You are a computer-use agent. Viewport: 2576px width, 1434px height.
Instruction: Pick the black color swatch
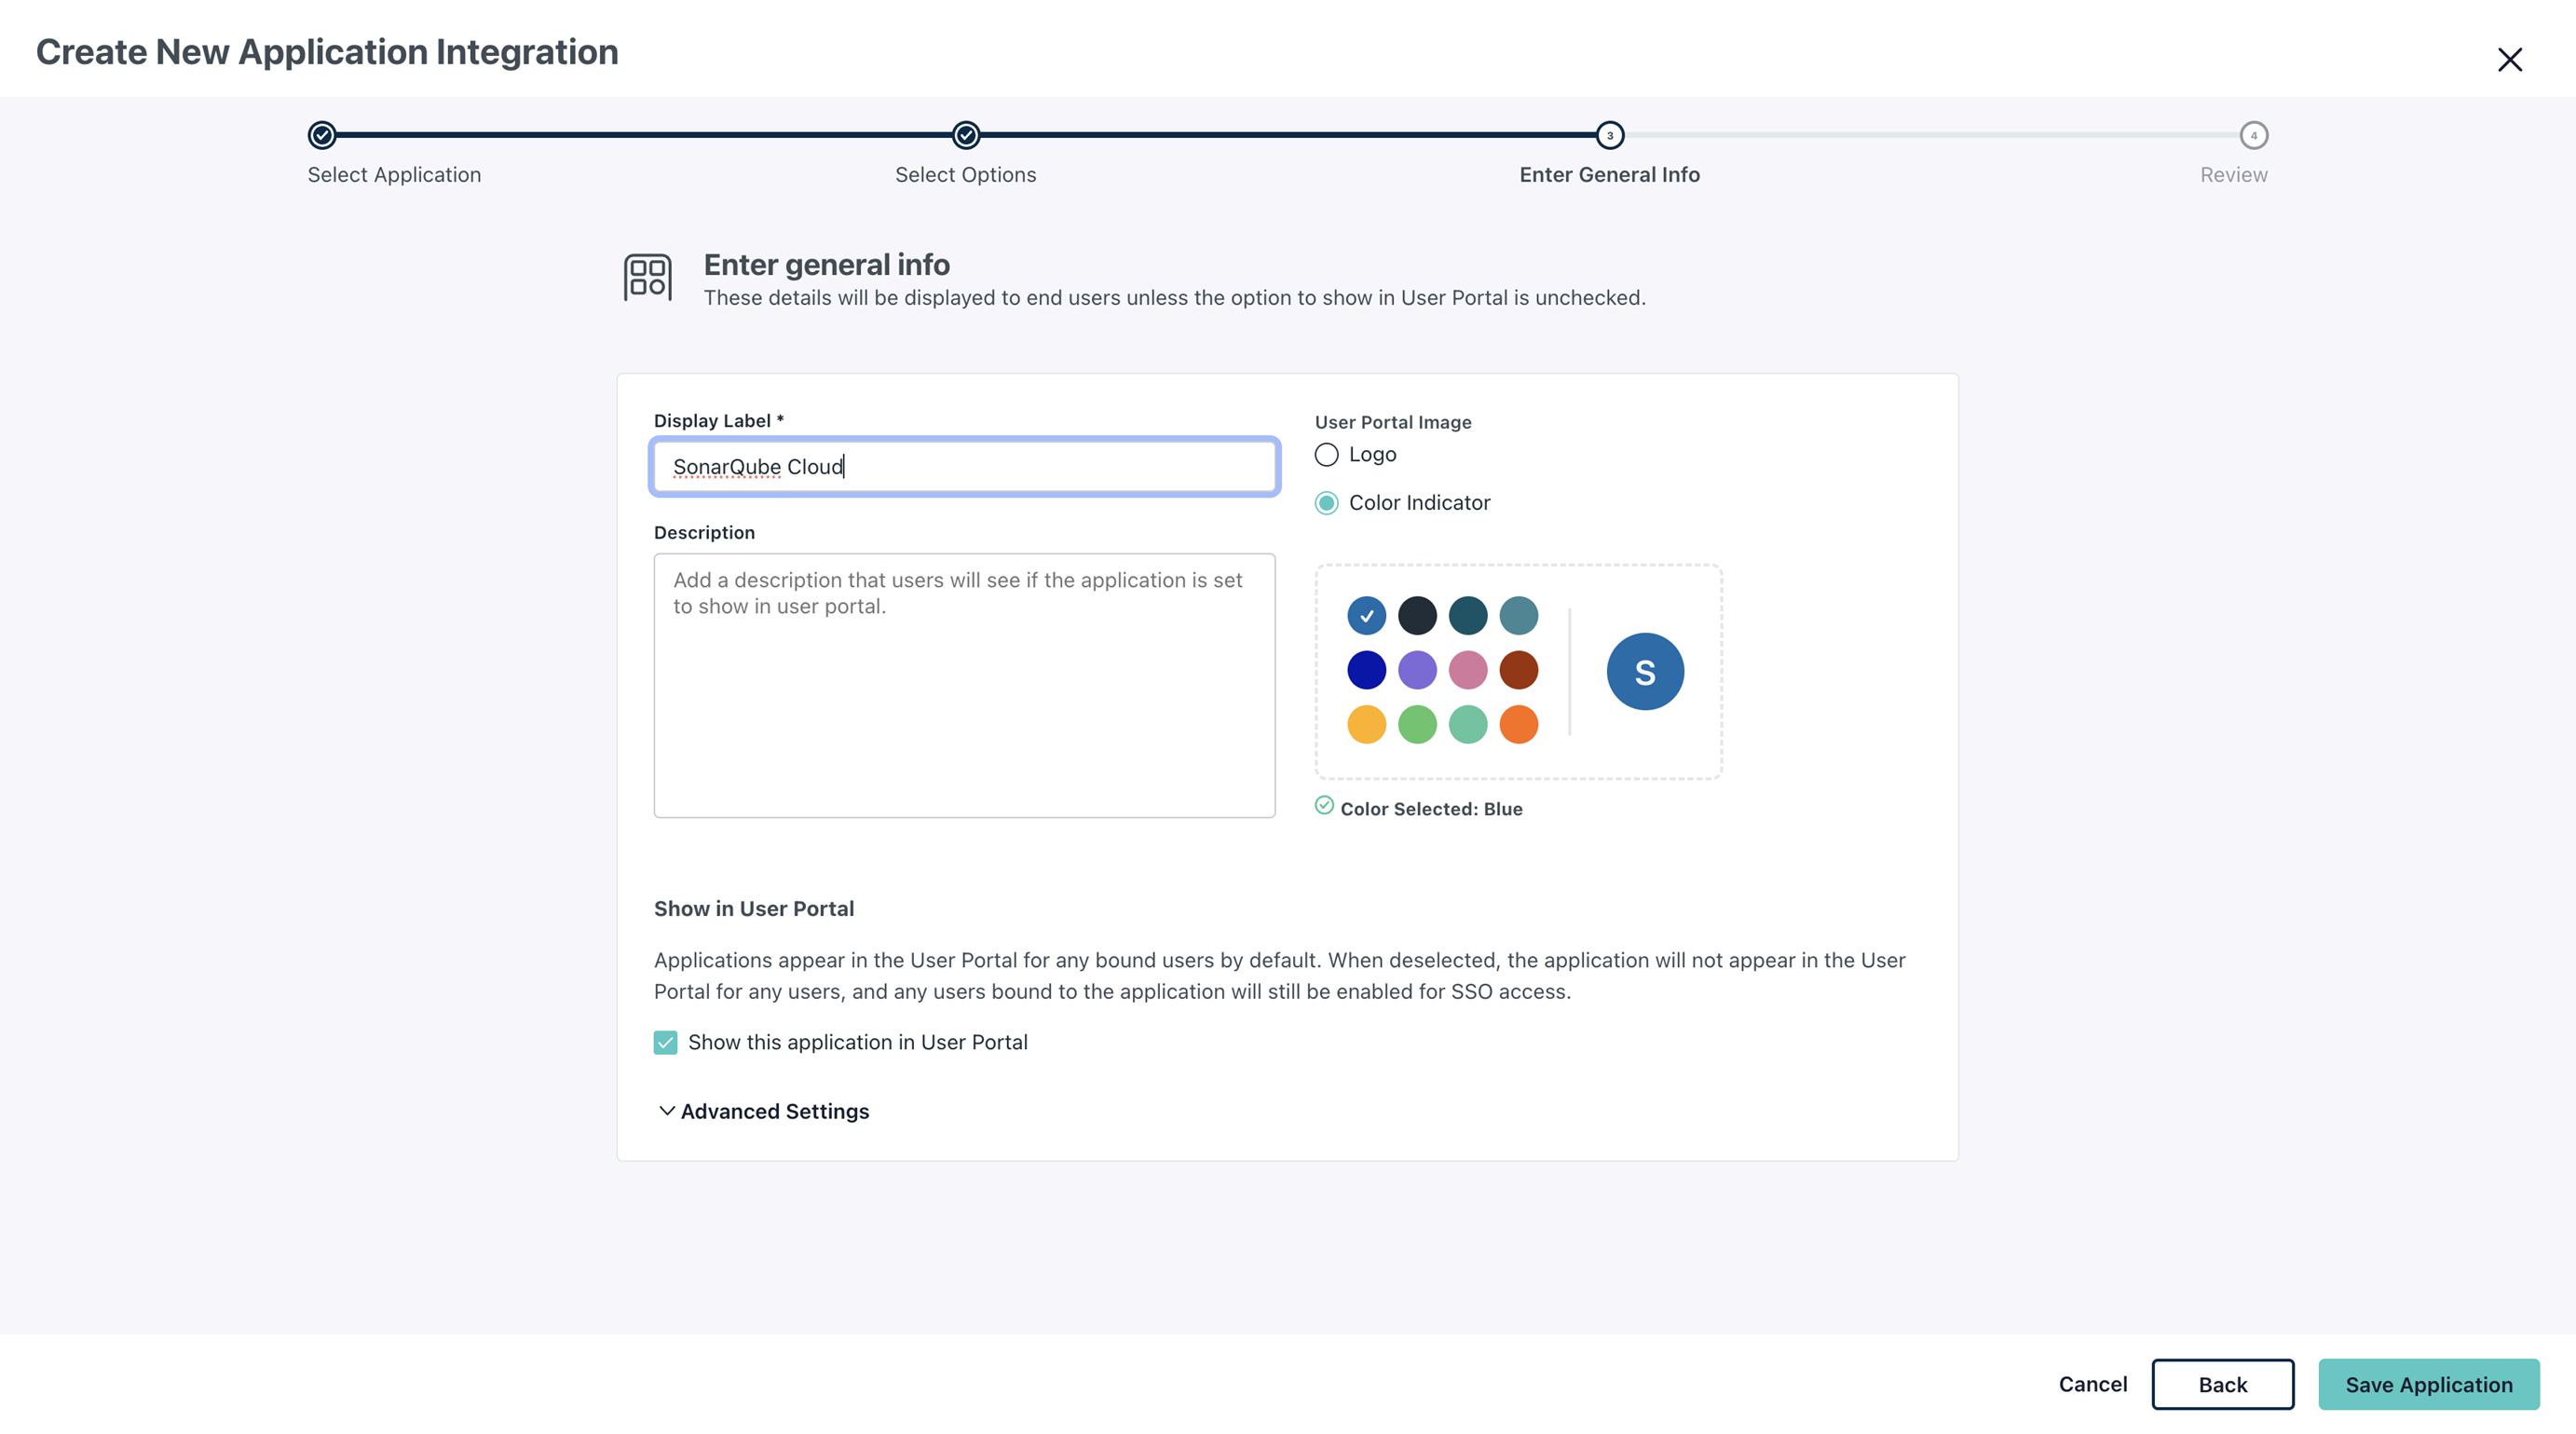pos(1417,616)
